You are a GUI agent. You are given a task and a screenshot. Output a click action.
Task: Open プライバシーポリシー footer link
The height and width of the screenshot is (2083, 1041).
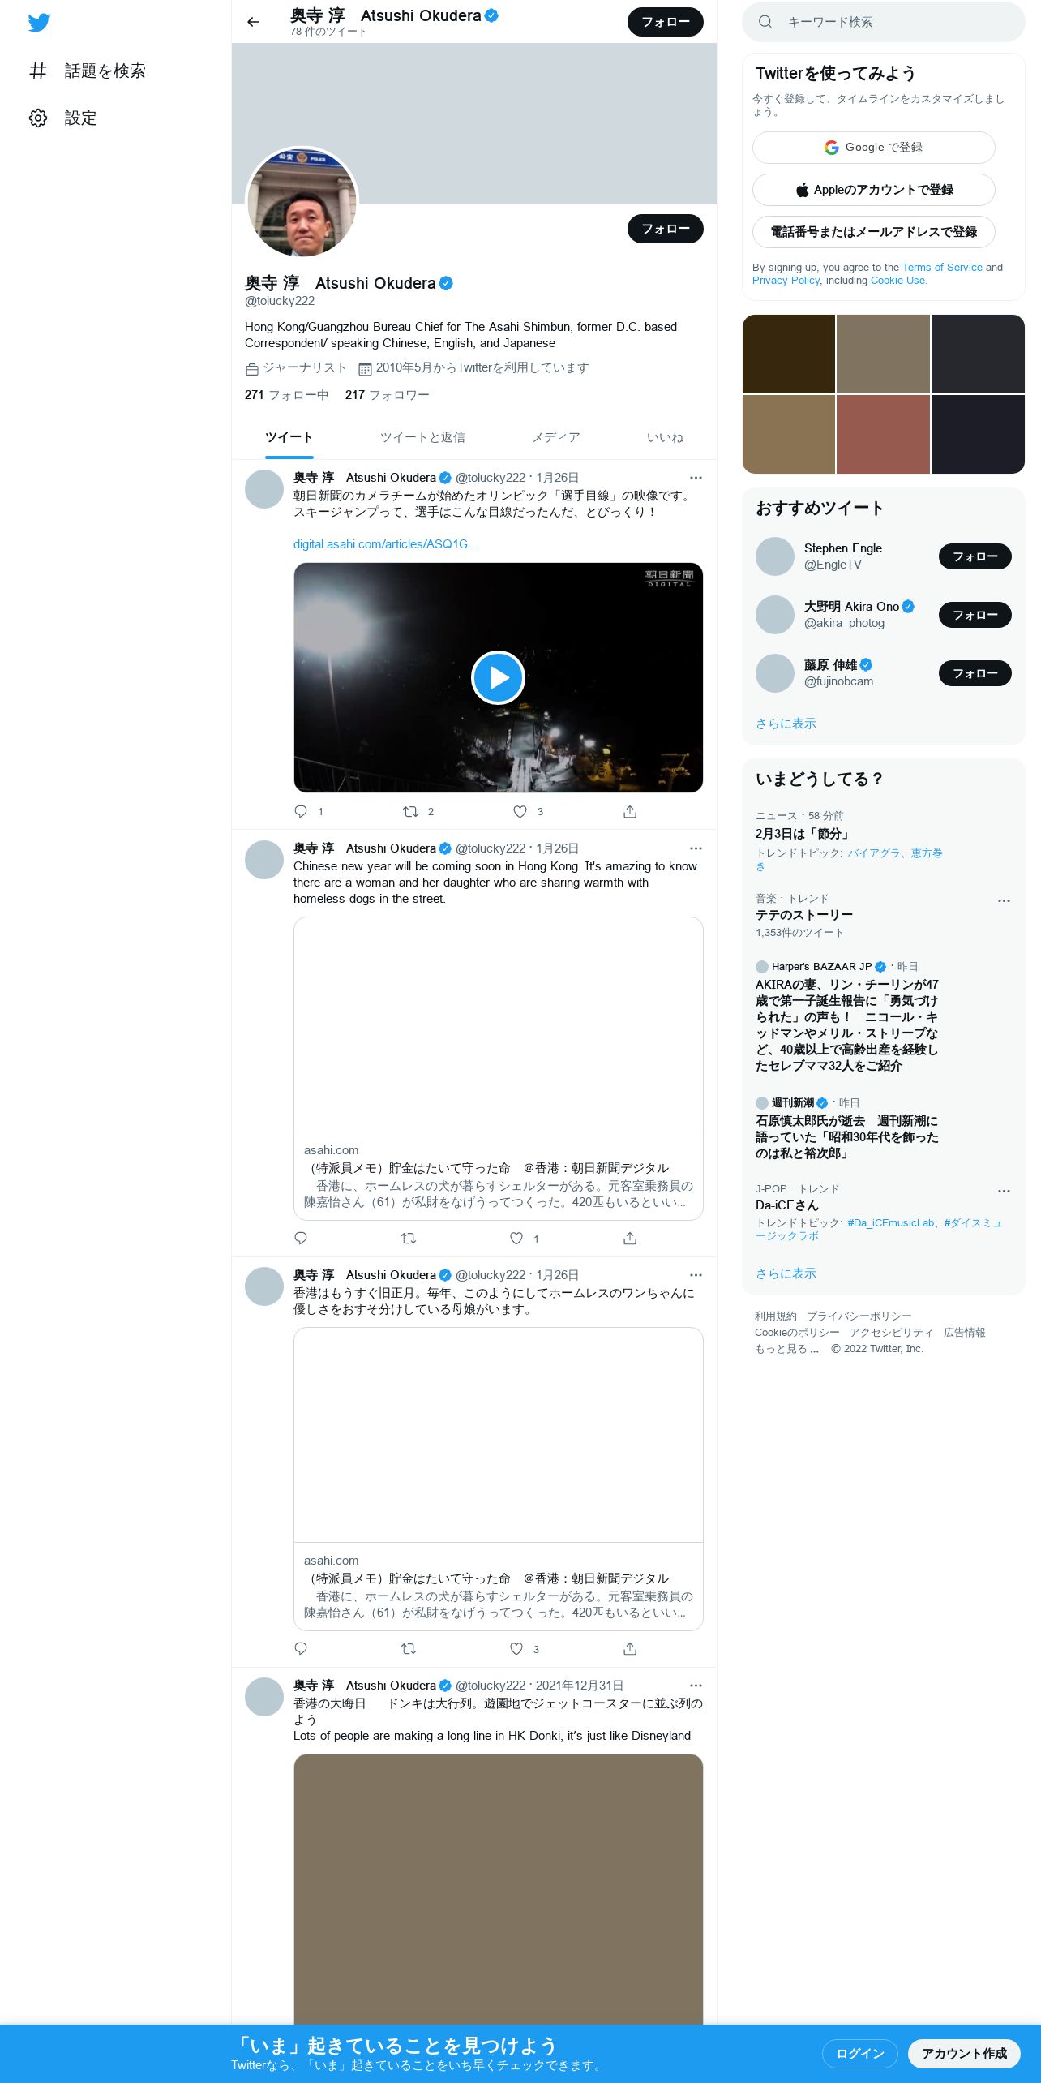(859, 1316)
